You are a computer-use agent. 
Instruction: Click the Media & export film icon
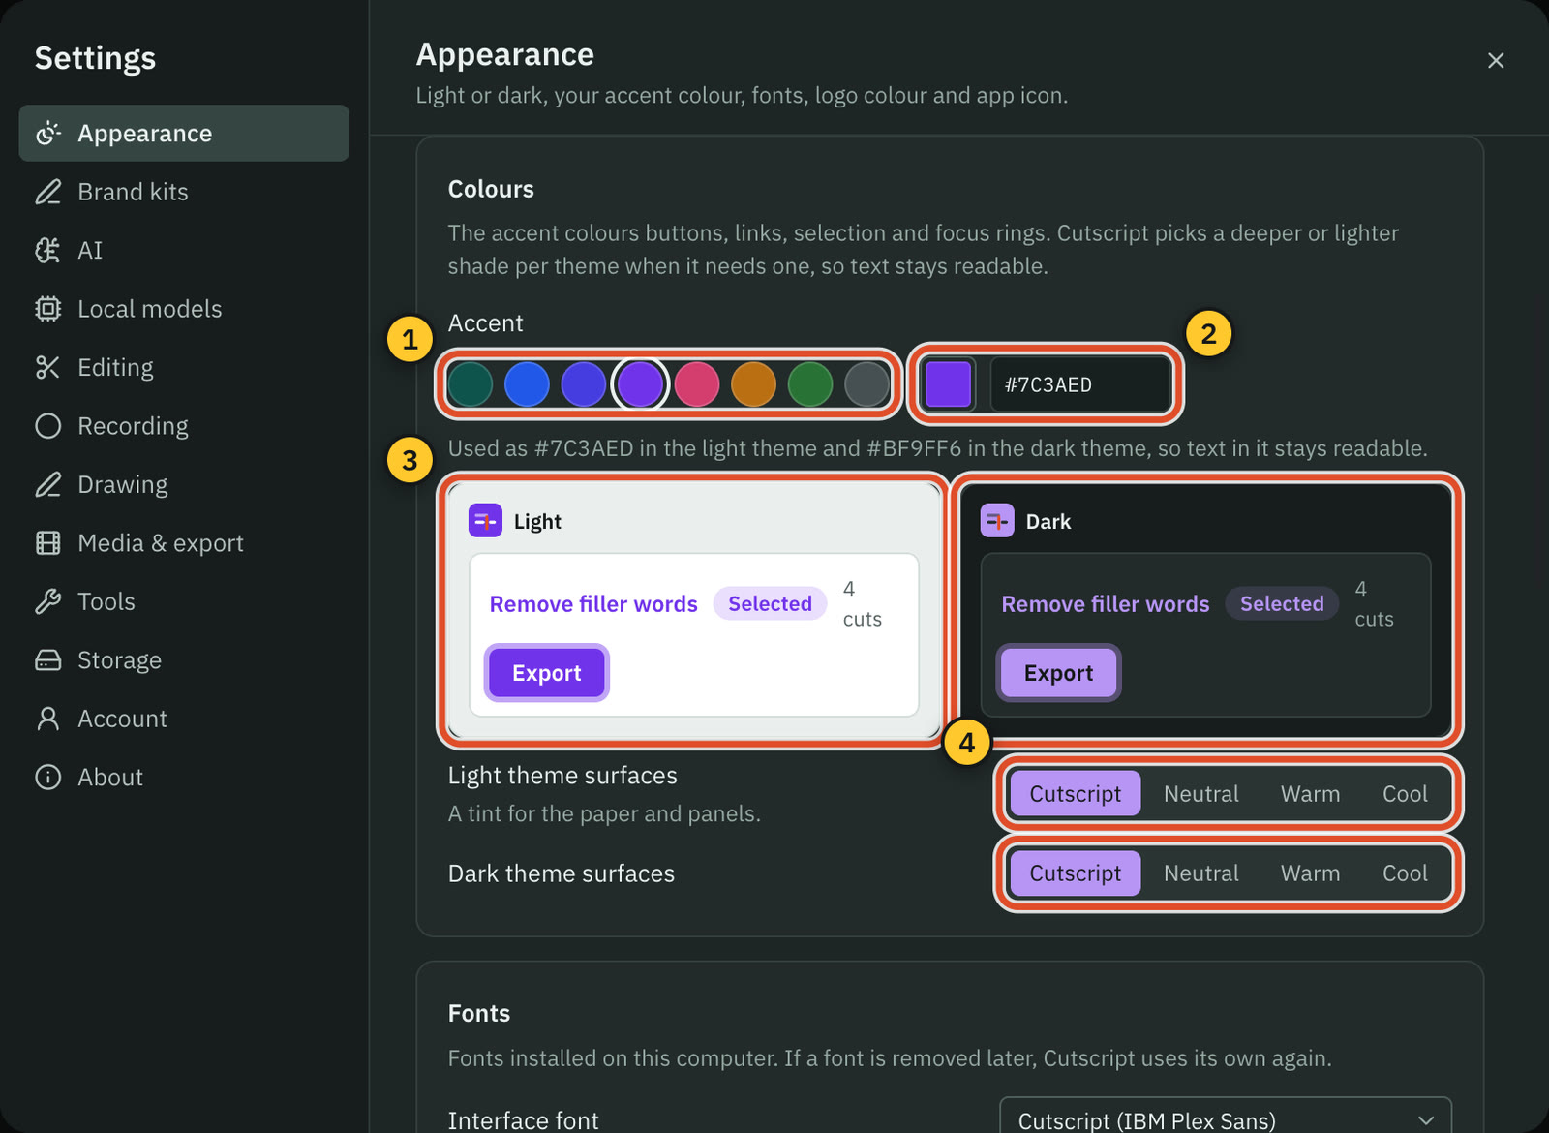click(48, 543)
